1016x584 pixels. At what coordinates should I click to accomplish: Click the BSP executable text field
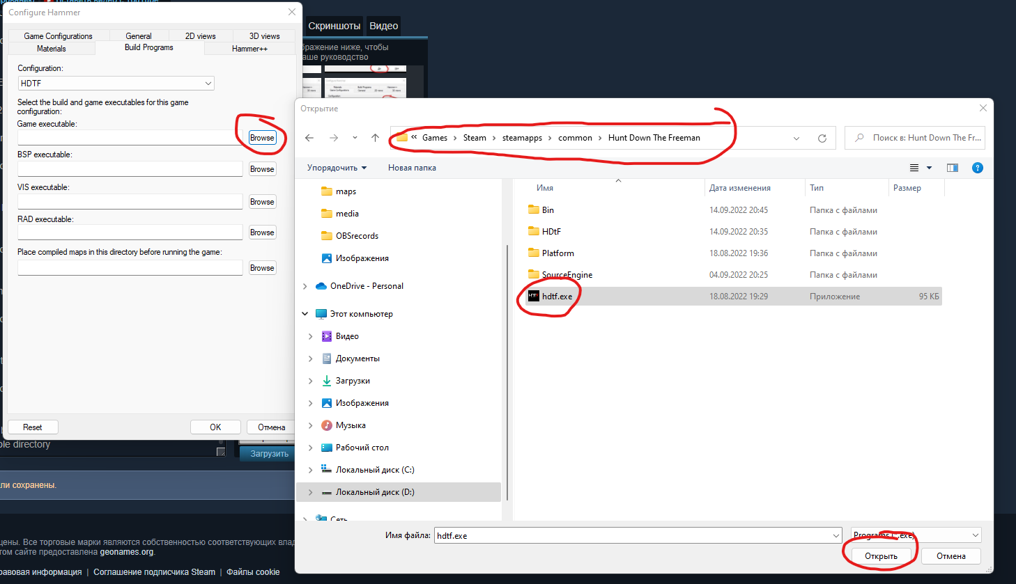pyautogui.click(x=130, y=169)
